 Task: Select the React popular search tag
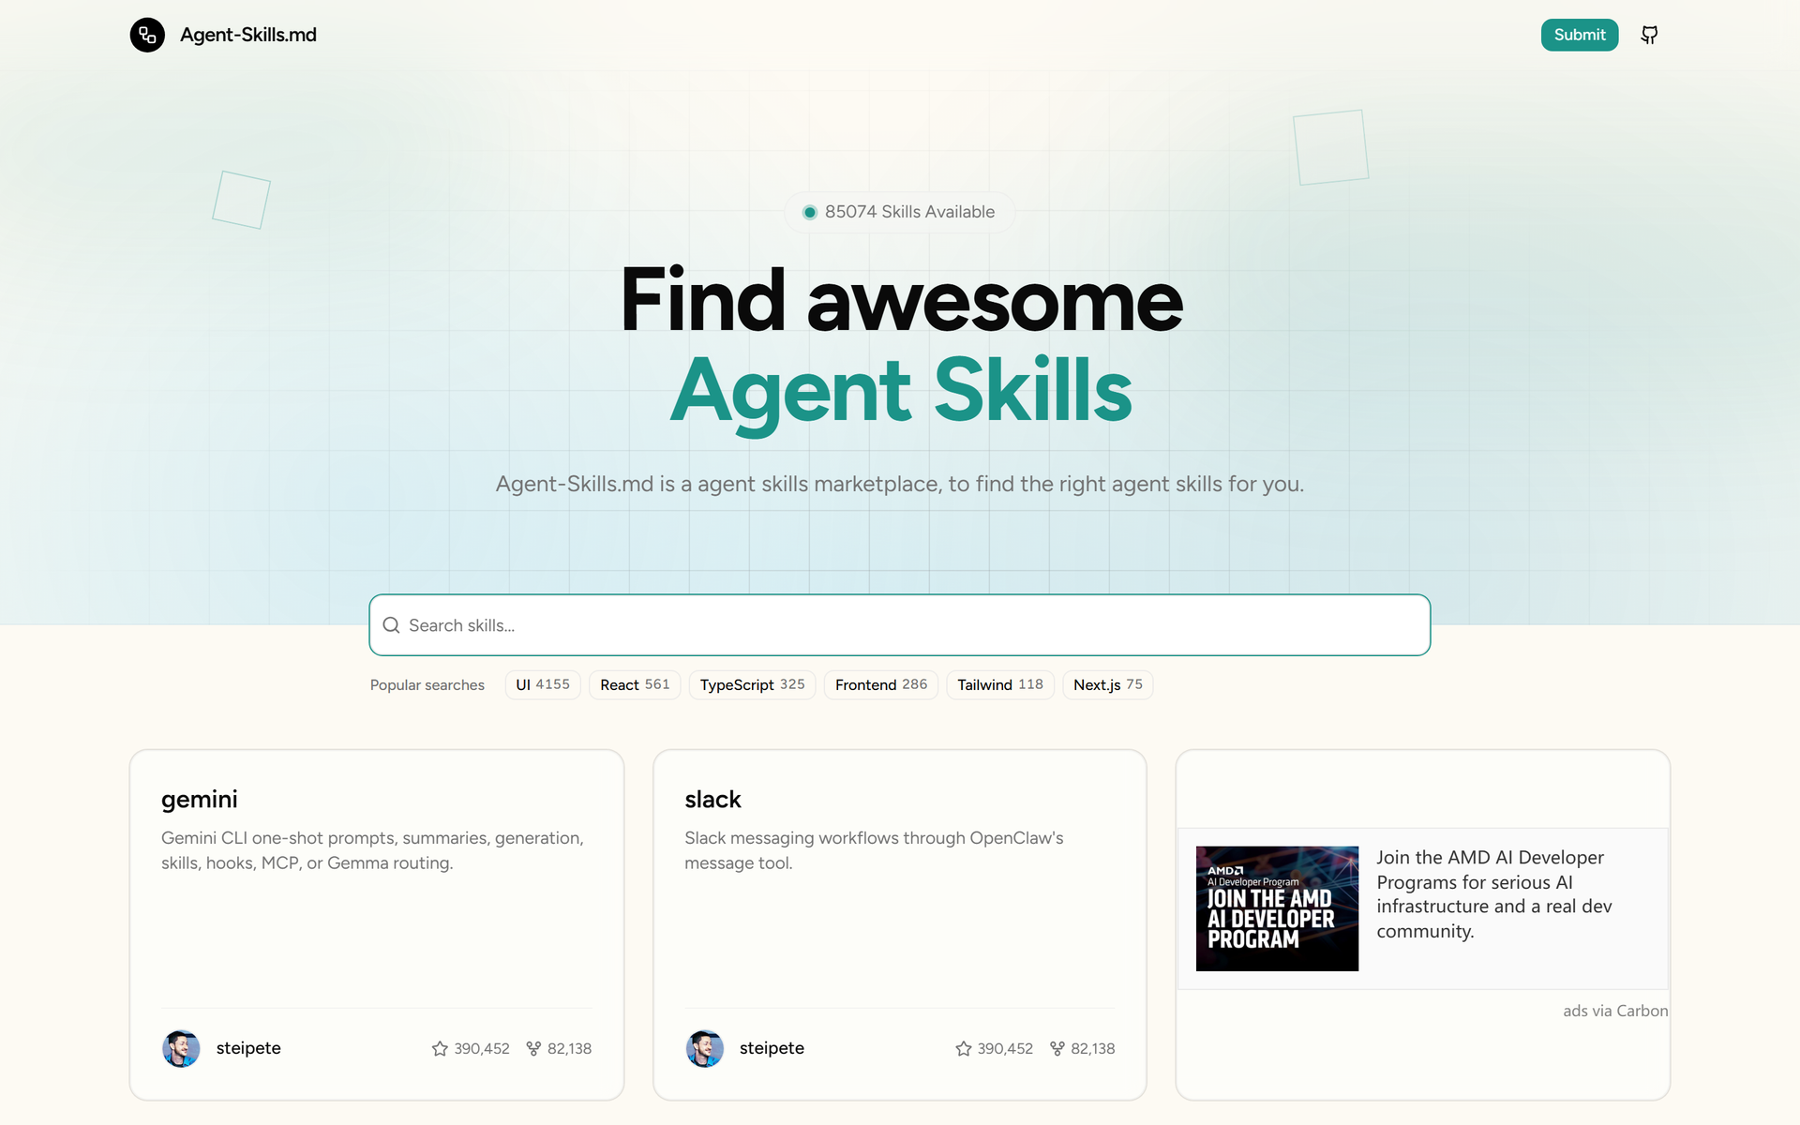pos(635,684)
